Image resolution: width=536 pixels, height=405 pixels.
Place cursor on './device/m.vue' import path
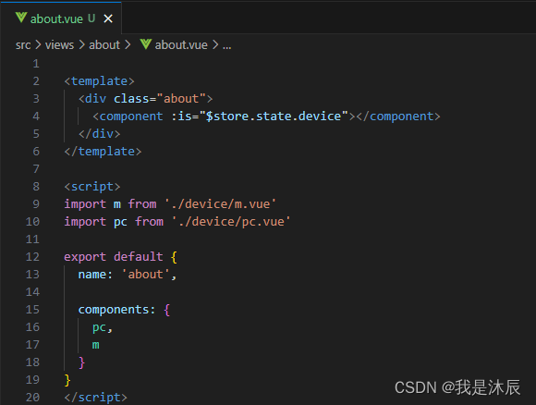point(220,203)
